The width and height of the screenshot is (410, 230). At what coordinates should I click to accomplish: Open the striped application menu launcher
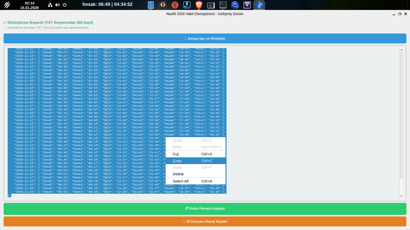click(7, 5)
